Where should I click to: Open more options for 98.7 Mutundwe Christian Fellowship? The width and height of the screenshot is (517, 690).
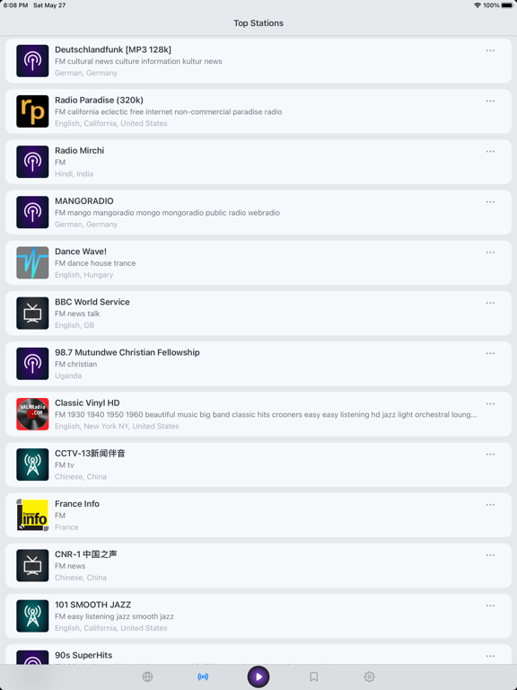491,353
